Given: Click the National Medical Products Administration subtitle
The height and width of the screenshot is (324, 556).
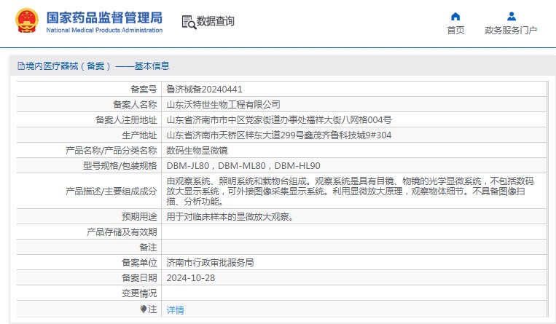Looking at the screenshot, I should coord(103,30).
